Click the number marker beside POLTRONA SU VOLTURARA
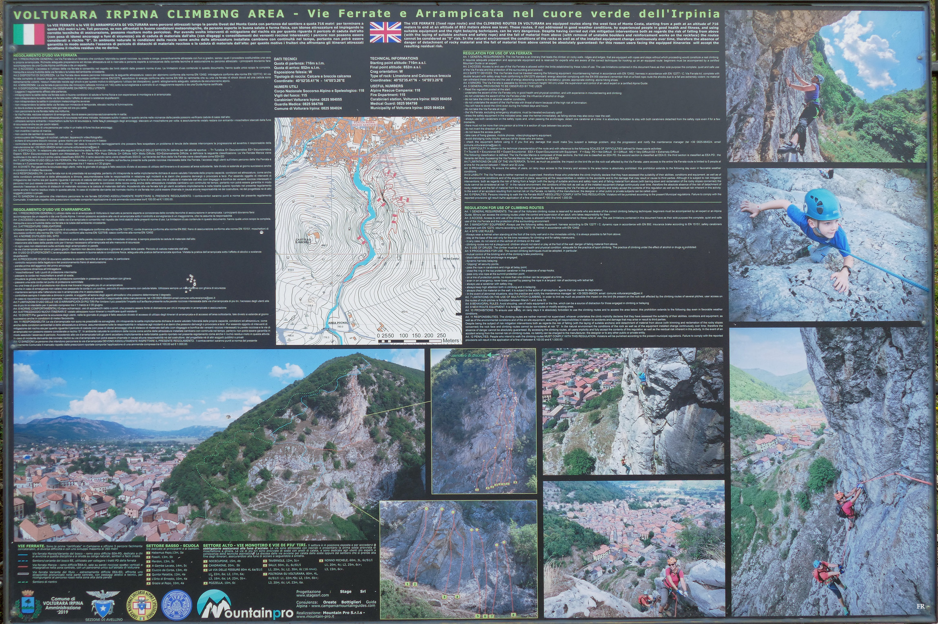The height and width of the screenshot is (624, 938). coord(265,574)
